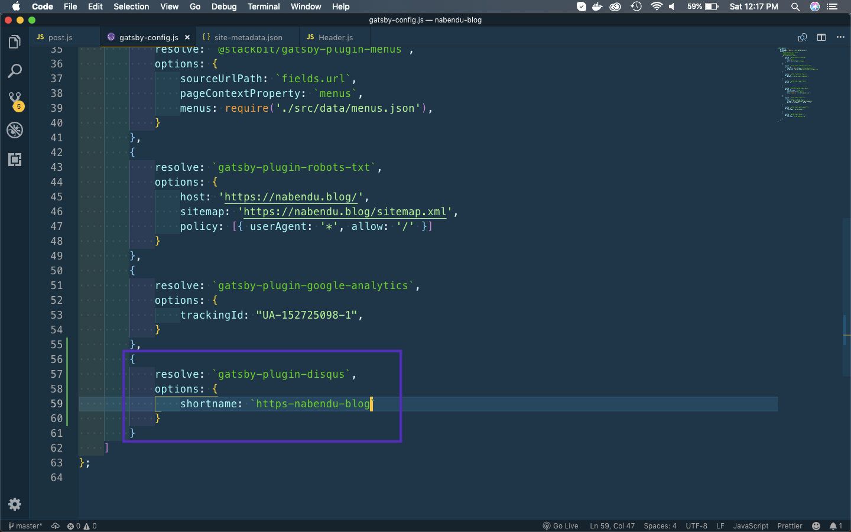Open the Code application menu

tap(43, 7)
